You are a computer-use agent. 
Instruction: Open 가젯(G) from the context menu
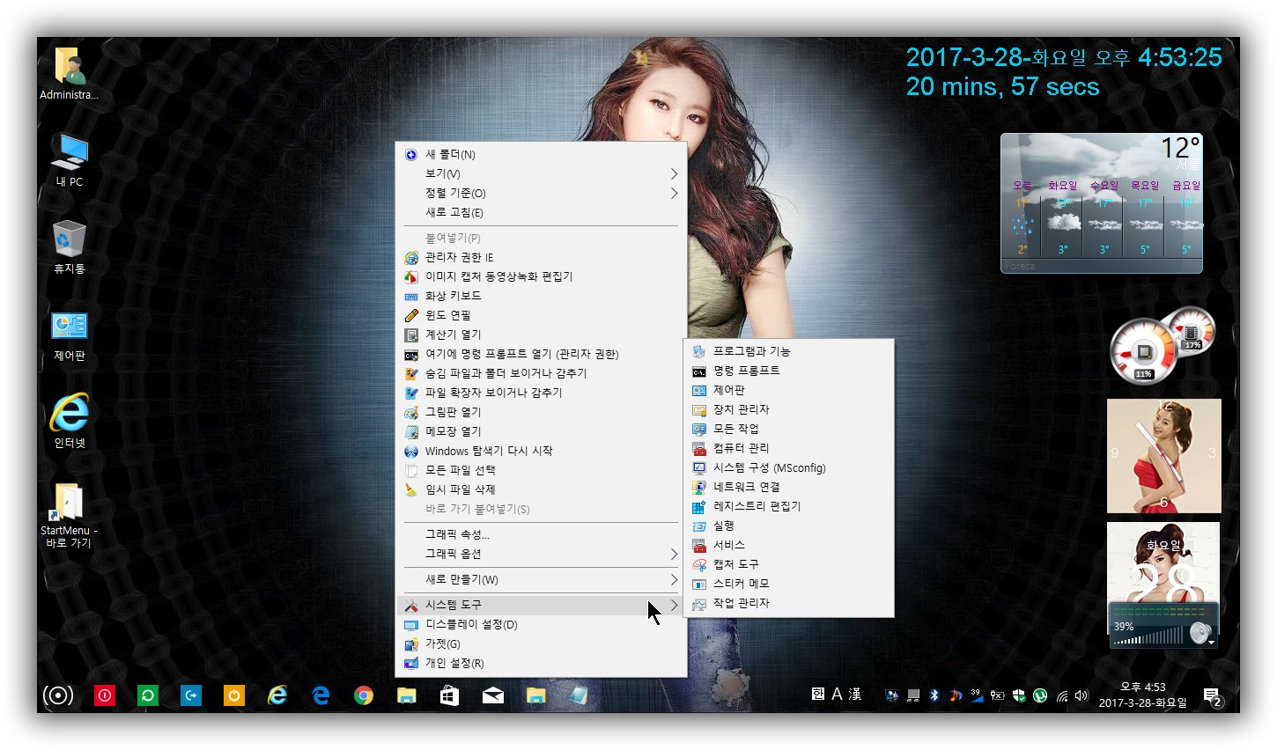tap(541, 643)
